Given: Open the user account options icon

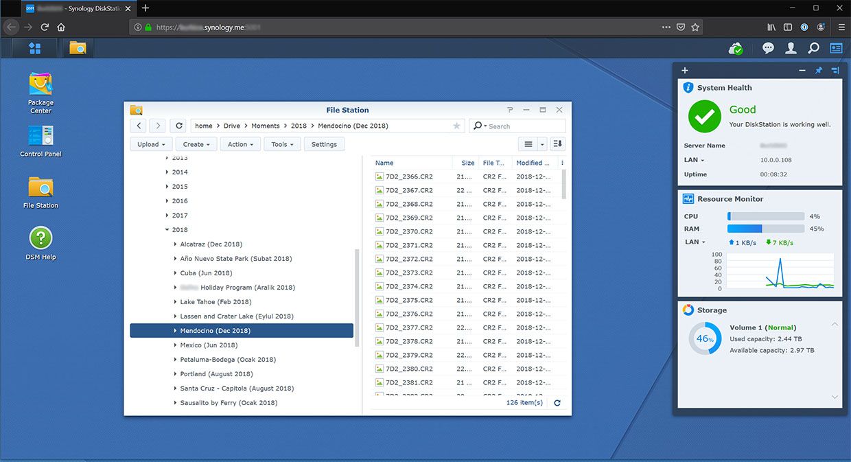Looking at the screenshot, I should point(791,48).
